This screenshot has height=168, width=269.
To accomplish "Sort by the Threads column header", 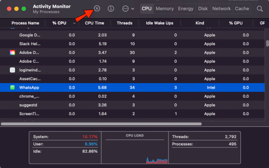I will (124, 23).
